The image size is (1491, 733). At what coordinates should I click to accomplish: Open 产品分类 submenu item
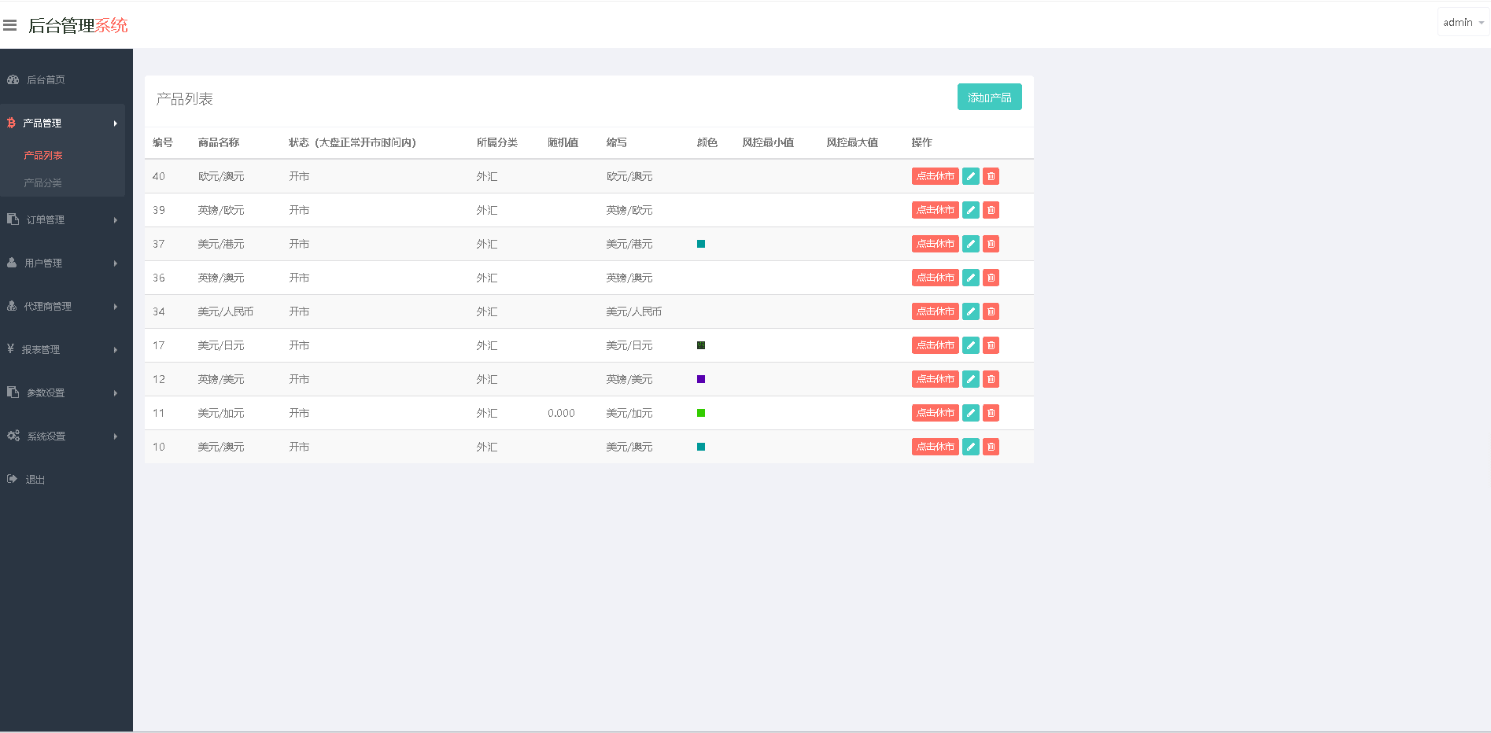point(43,183)
